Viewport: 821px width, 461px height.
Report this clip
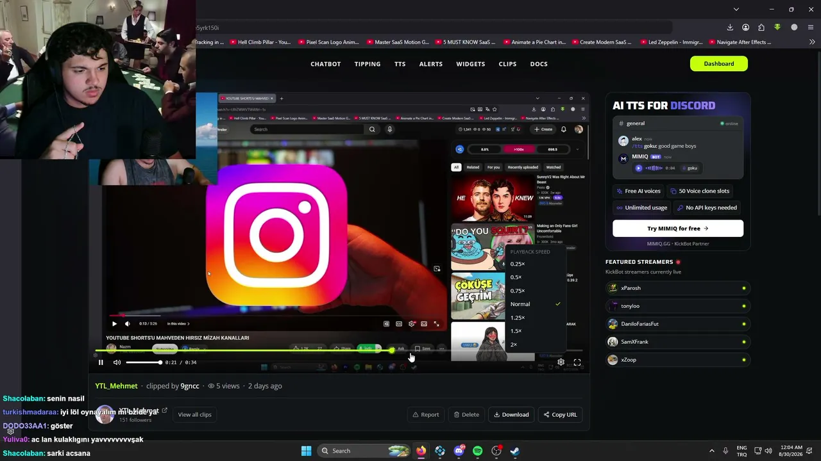pos(426,414)
